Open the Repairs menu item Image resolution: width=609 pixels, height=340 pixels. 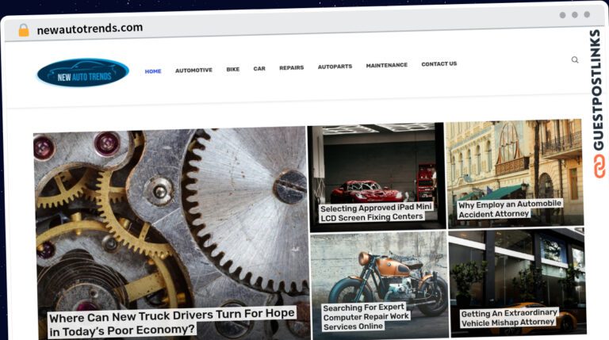292,67
